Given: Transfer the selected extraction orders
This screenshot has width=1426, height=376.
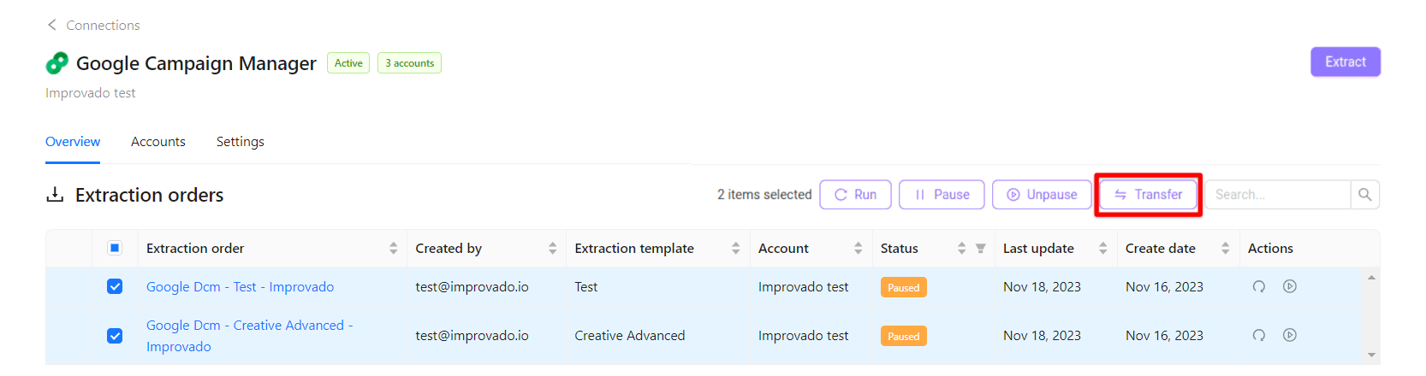Looking at the screenshot, I should click(1148, 195).
